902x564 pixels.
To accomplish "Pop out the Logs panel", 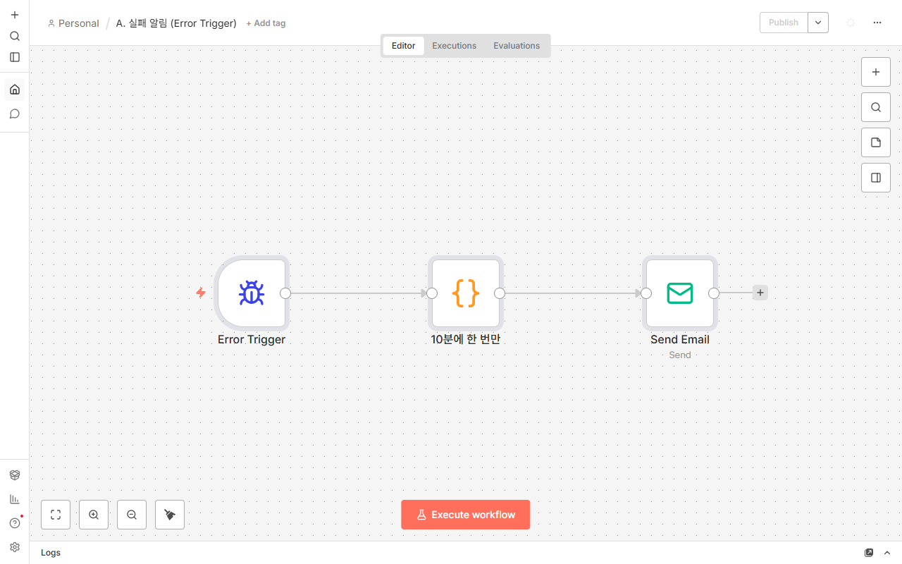I will (x=869, y=553).
